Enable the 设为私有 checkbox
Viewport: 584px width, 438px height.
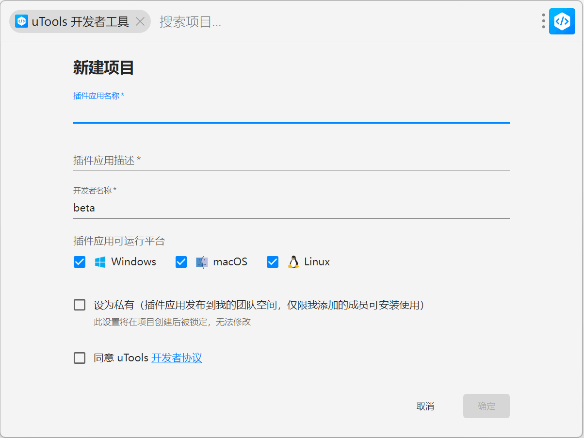click(80, 305)
